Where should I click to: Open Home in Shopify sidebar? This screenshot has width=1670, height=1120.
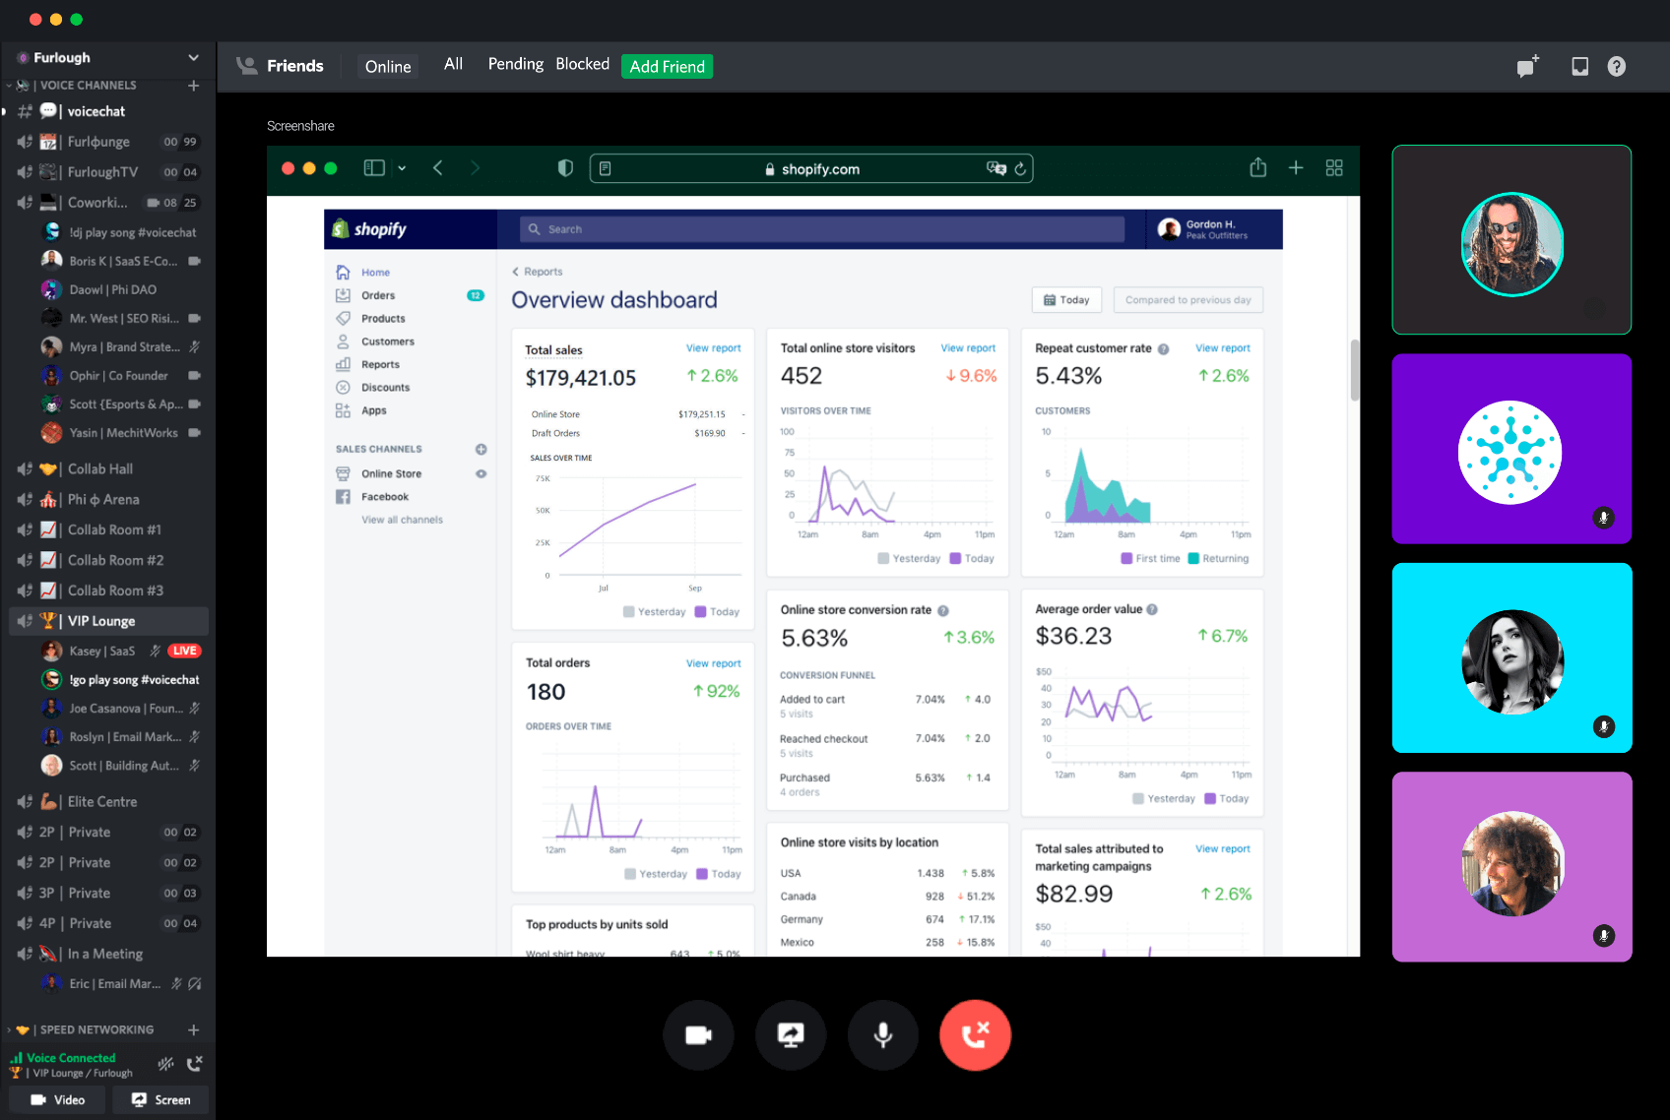tap(374, 273)
